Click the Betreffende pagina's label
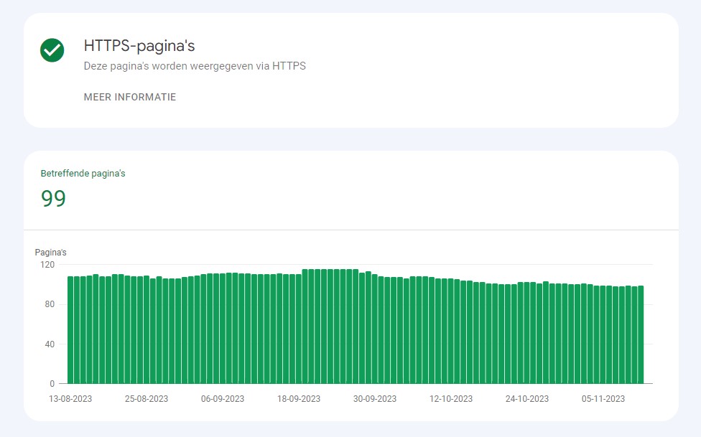Screen dimensions: 701x437 (x=83, y=174)
